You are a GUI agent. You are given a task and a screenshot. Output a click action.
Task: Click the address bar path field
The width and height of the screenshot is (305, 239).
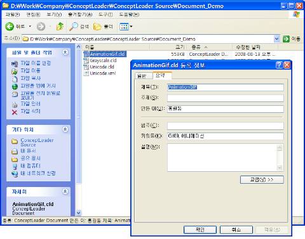tap(148, 39)
